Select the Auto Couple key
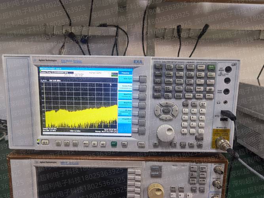Screen dimensions: 264x198 click(180, 67)
